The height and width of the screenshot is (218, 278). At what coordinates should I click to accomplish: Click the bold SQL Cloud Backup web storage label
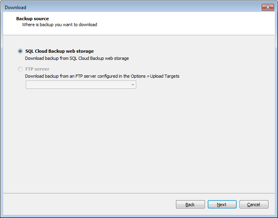point(60,51)
